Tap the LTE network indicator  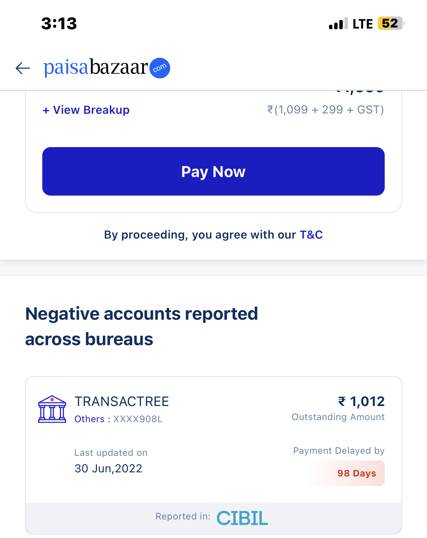pos(362,24)
